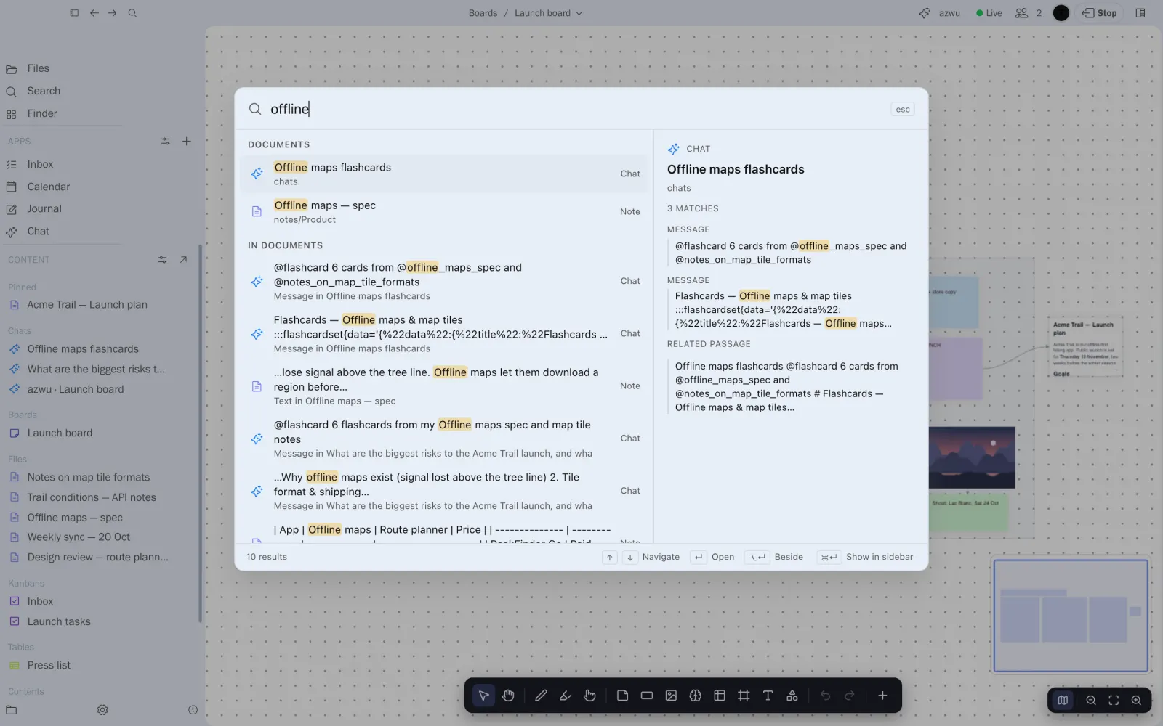This screenshot has width=1163, height=726.
Task: Select the Offline maps flashcards chats result
Action: [x=443, y=174]
